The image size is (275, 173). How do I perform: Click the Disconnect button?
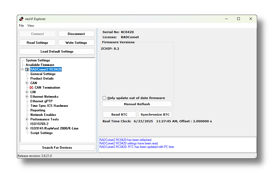[x=76, y=34]
